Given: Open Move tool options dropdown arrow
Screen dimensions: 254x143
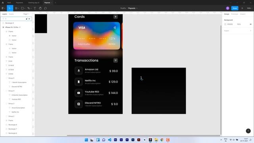Looking at the screenshot, I should pos(12,8).
